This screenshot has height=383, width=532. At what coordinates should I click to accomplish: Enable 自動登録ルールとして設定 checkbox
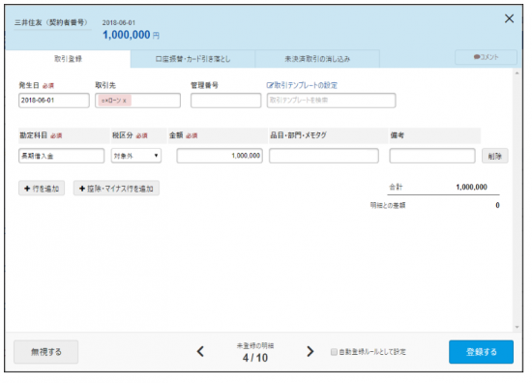(x=334, y=352)
